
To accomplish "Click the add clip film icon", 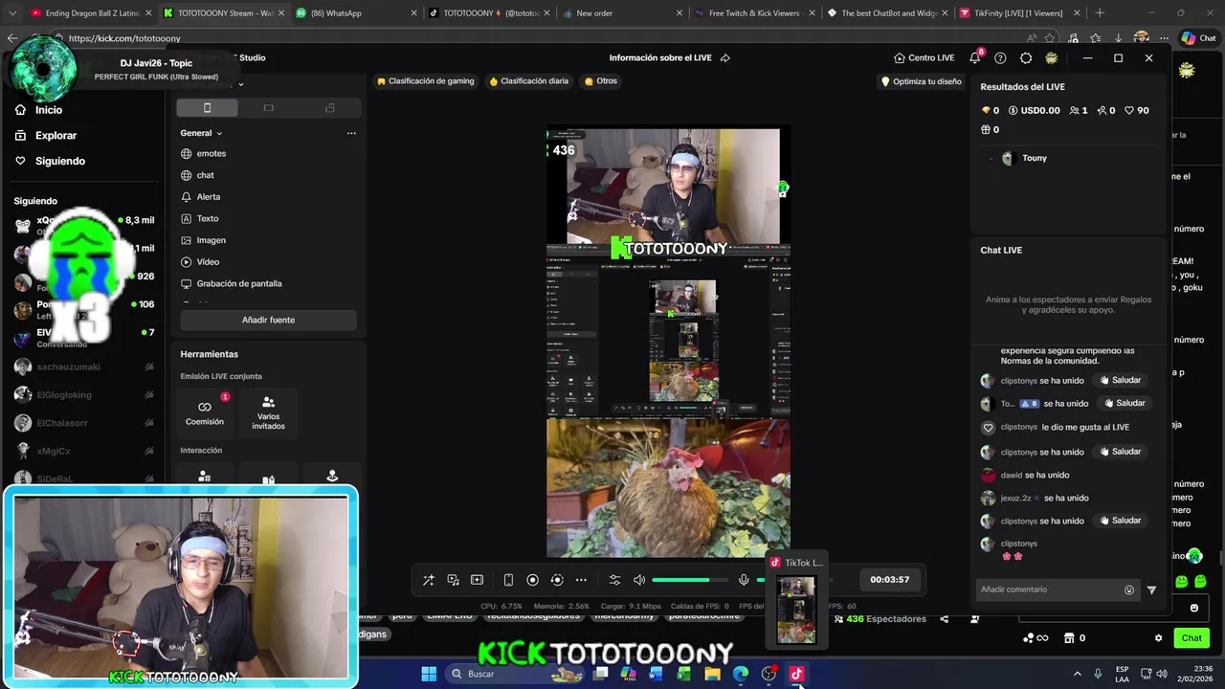I will (x=477, y=580).
